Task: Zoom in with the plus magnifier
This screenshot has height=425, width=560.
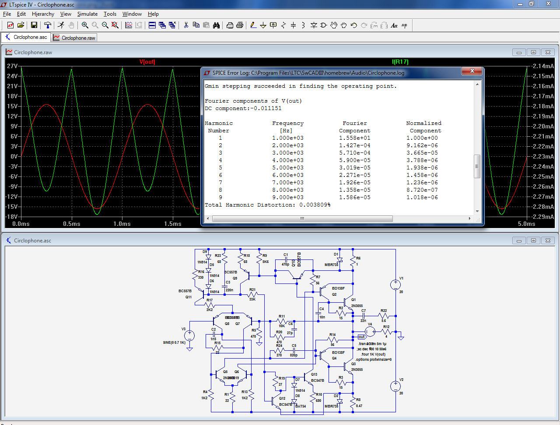Action: [85, 25]
